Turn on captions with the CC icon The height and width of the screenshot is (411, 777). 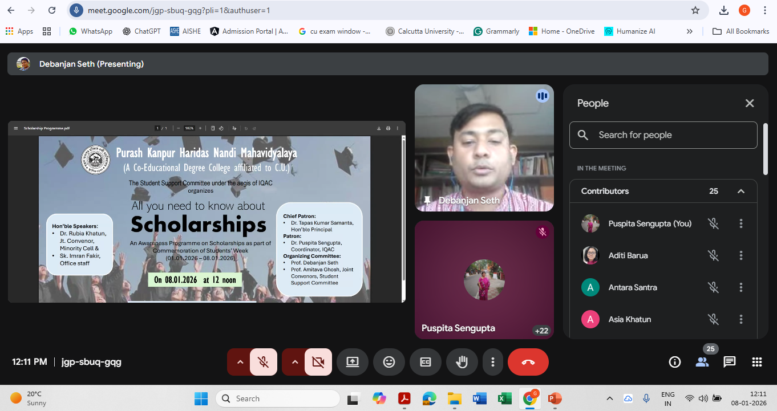[425, 362]
